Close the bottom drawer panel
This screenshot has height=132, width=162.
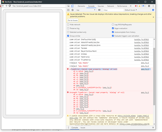click(153, 128)
